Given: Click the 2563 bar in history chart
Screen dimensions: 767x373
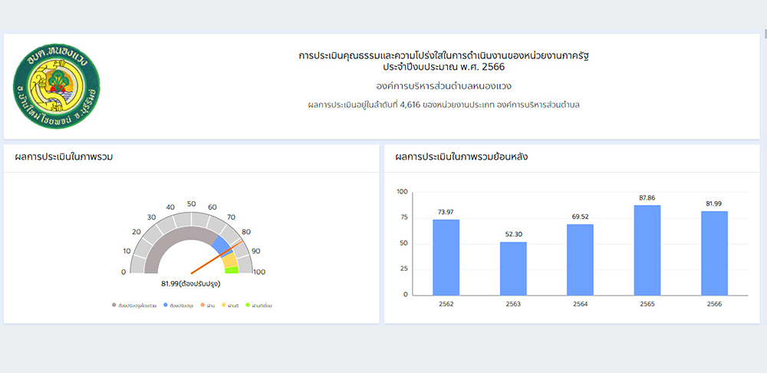Looking at the screenshot, I should click(x=513, y=269).
